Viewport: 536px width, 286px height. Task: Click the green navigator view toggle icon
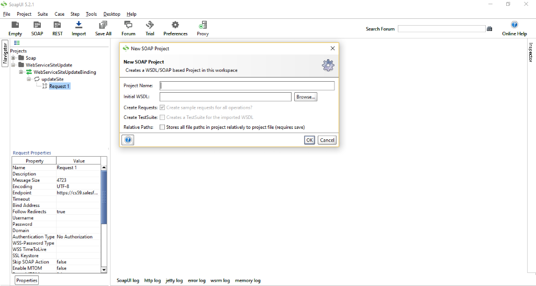pos(17,43)
